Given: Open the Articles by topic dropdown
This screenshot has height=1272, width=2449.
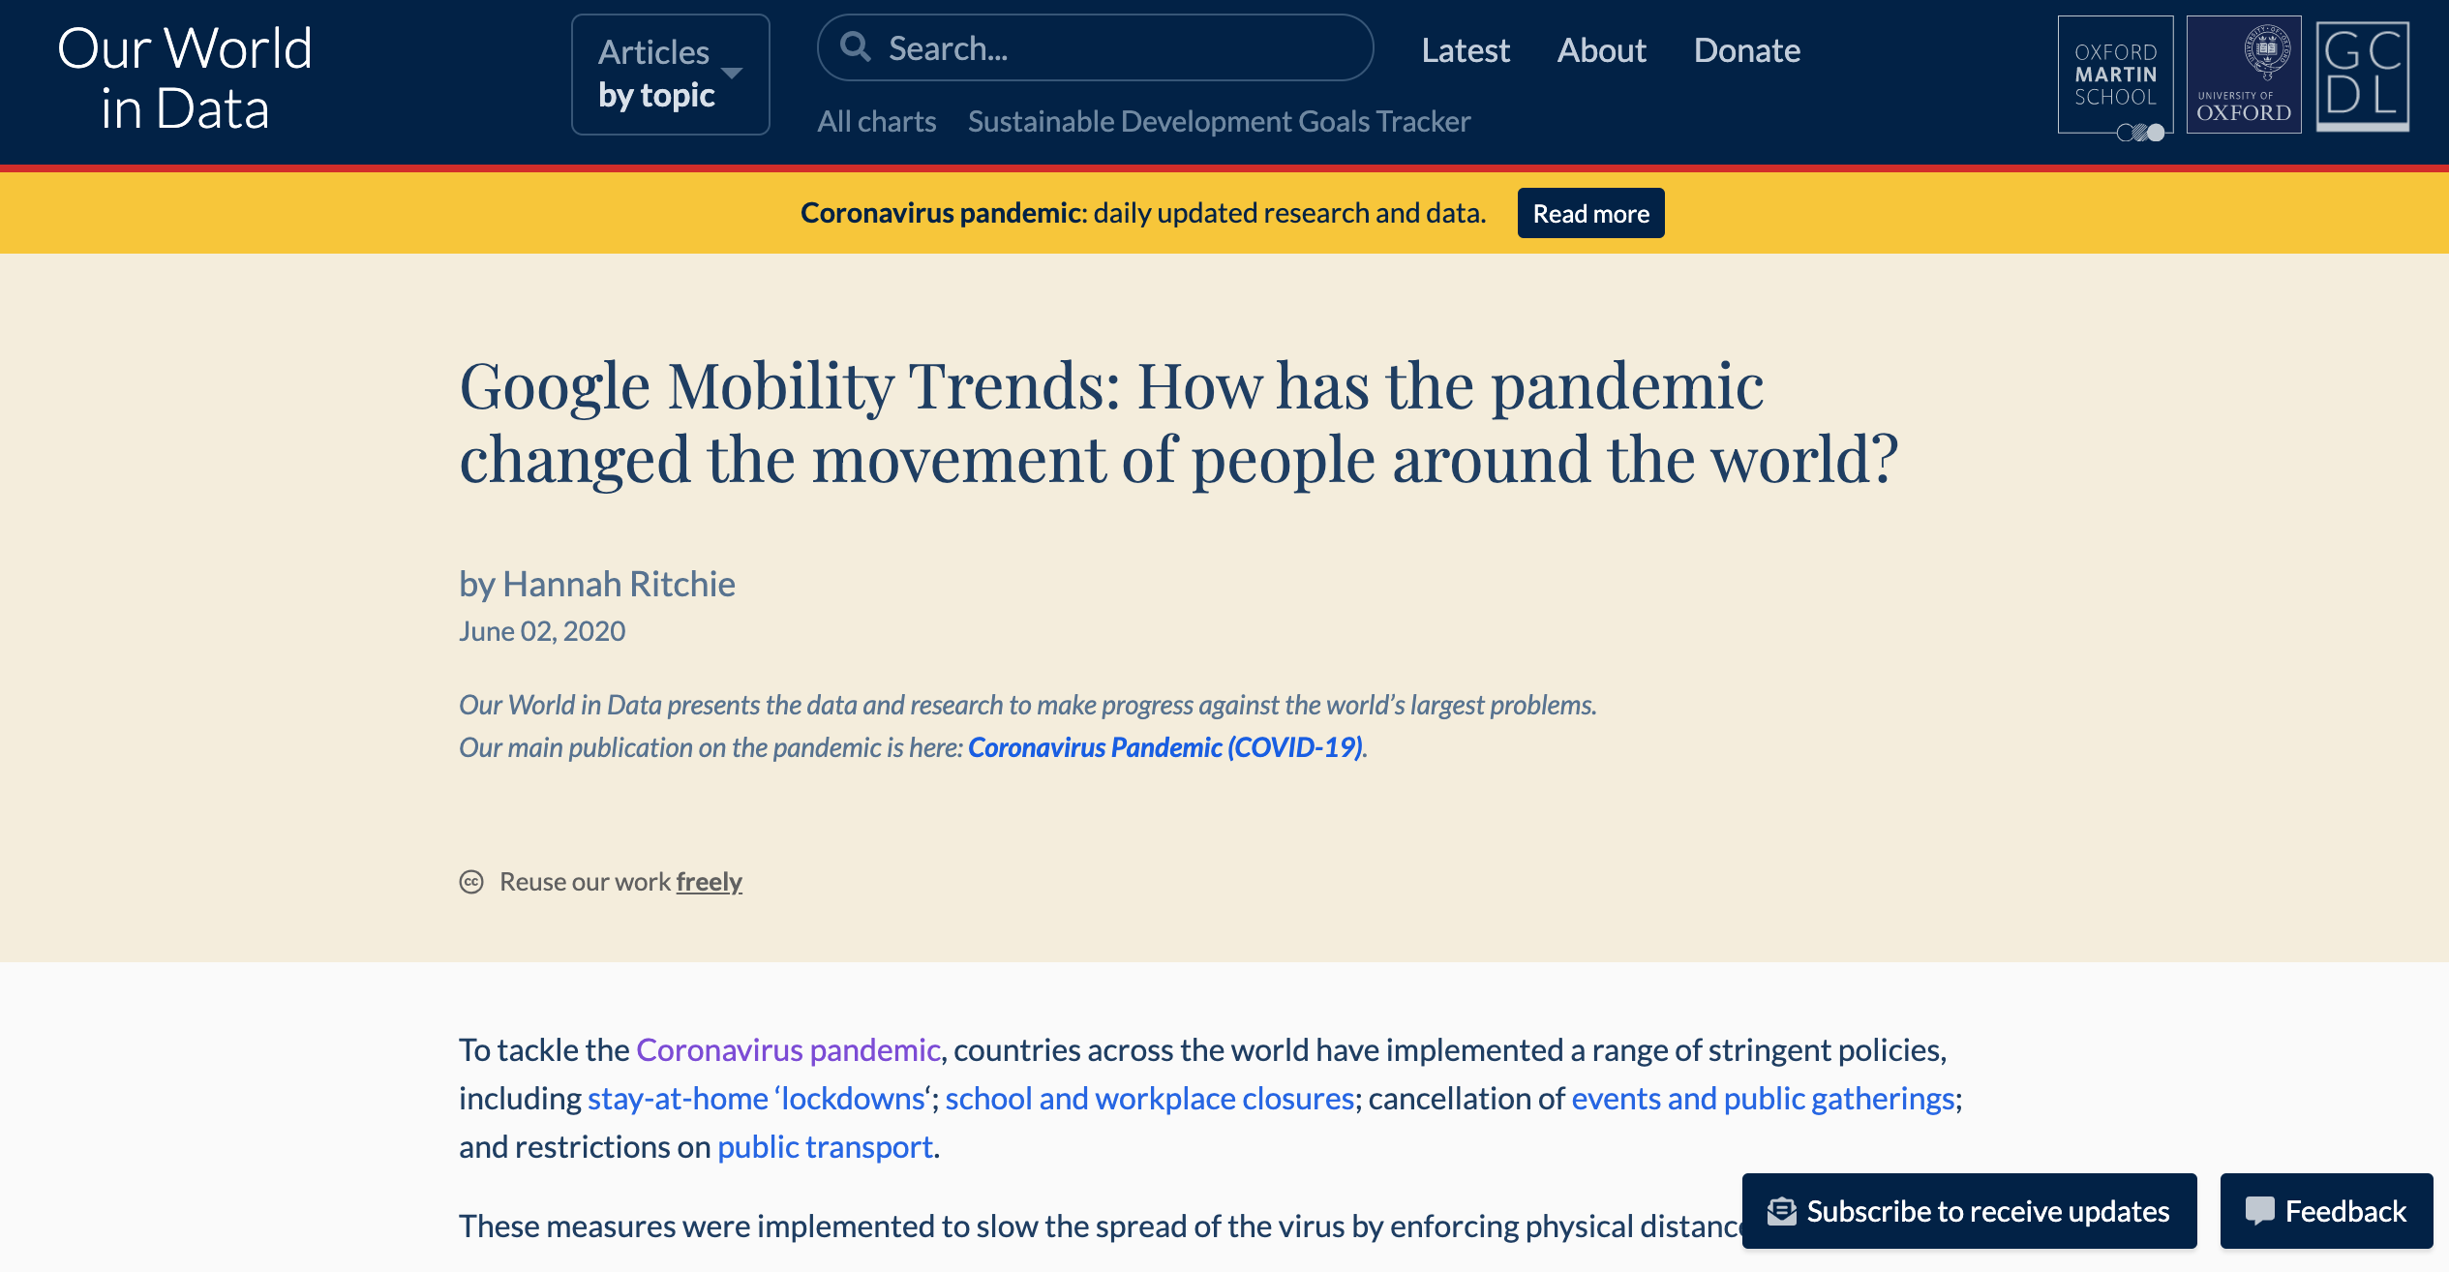Looking at the screenshot, I should [670, 75].
